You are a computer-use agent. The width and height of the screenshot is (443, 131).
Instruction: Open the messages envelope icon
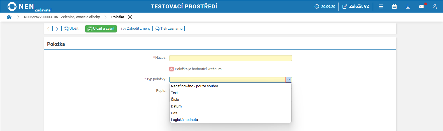tap(421, 6)
